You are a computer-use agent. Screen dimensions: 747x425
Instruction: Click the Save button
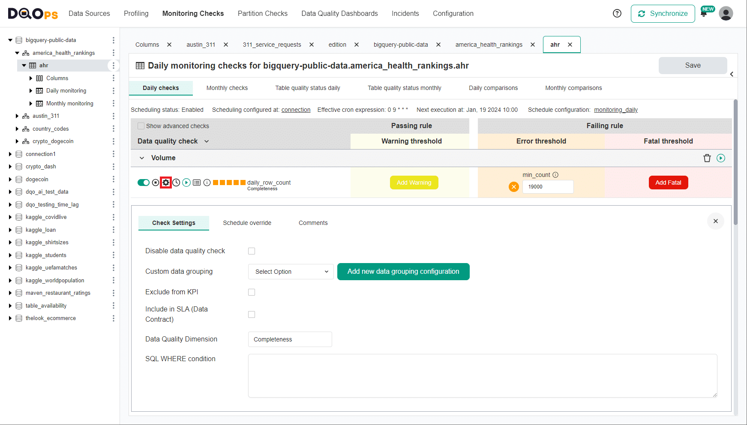point(693,65)
